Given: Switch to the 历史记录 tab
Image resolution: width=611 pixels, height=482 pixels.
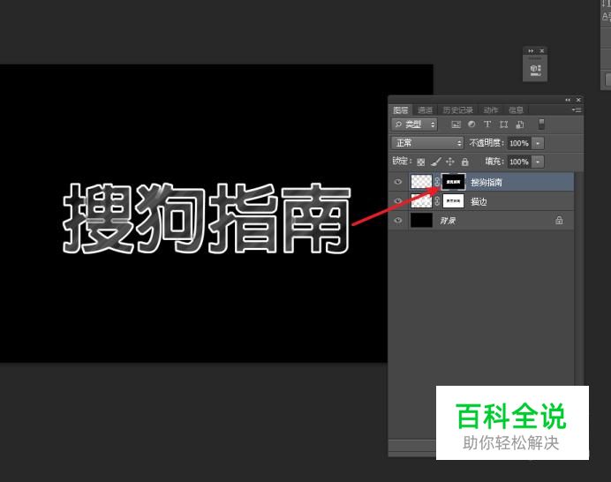Looking at the screenshot, I should click(458, 109).
